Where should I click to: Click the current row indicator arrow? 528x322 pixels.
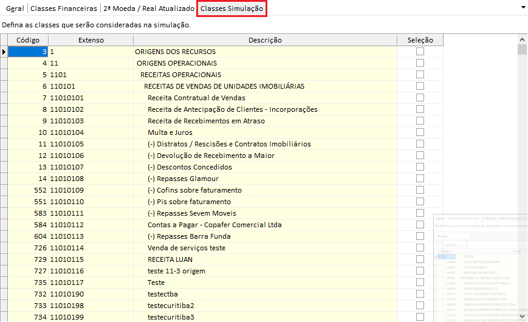click(x=4, y=52)
